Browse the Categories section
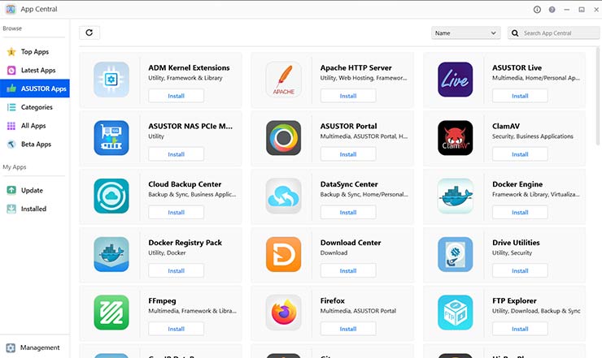 coord(37,107)
